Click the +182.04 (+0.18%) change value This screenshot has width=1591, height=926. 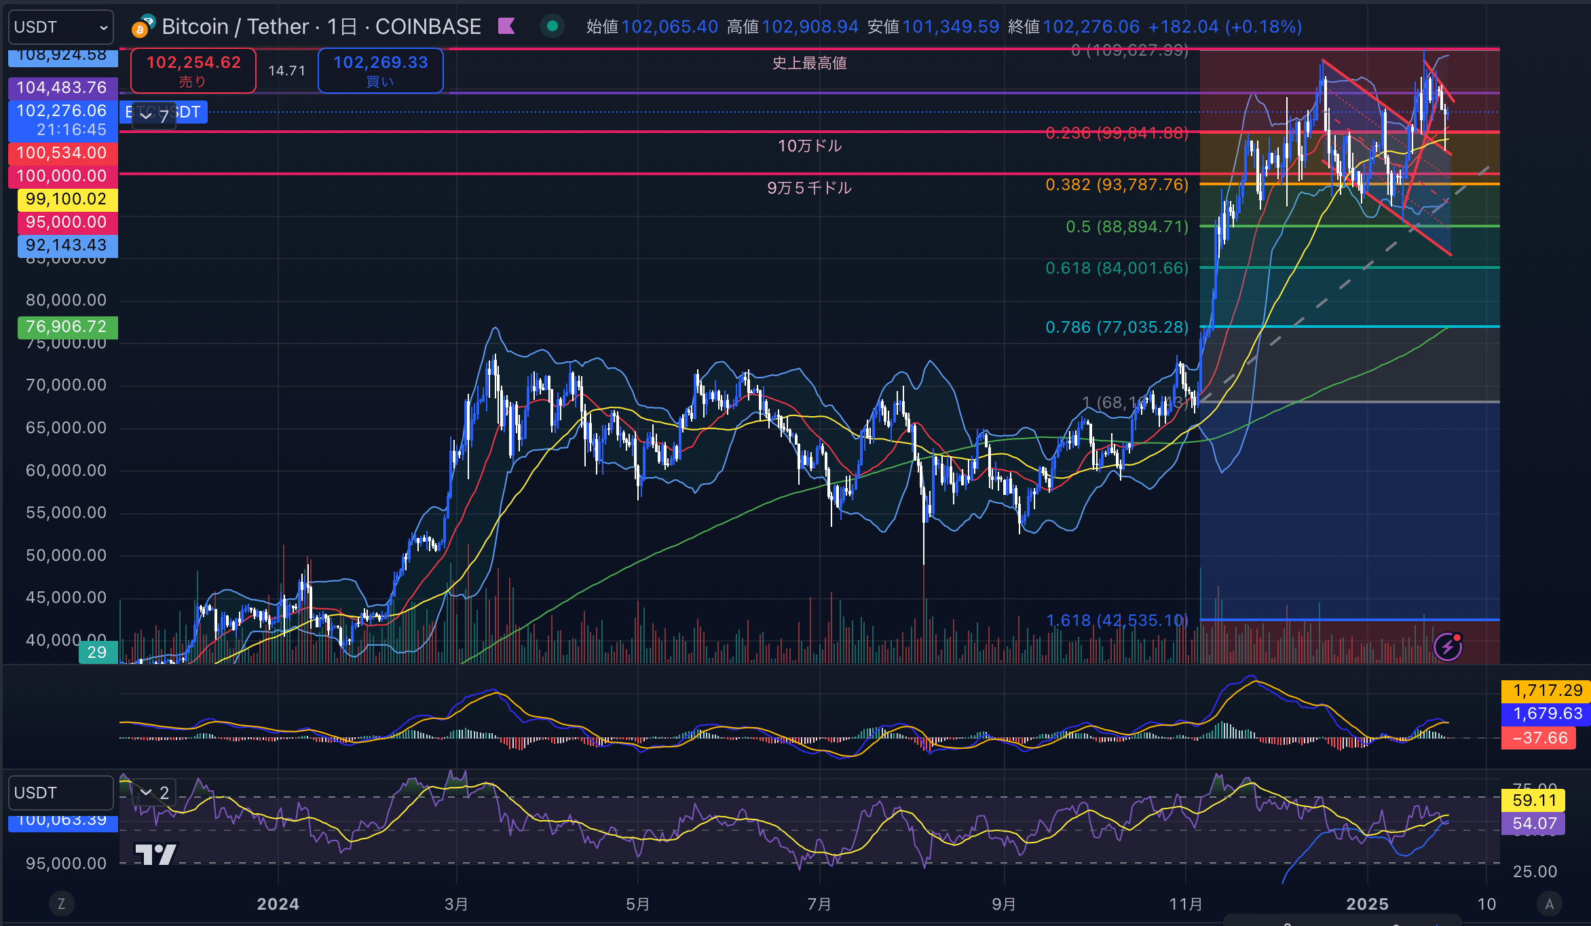[x=1224, y=26]
